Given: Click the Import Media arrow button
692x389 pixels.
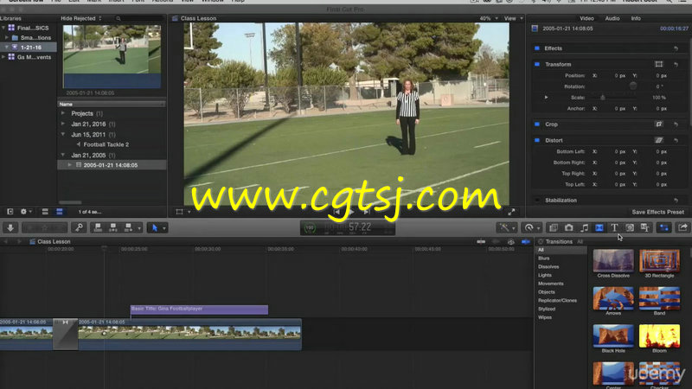Looking at the screenshot, I should coord(10,227).
